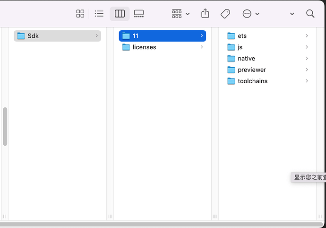The width and height of the screenshot is (326, 228).
Task: Open the toolbar overflow chevron near search
Action: coord(292,14)
